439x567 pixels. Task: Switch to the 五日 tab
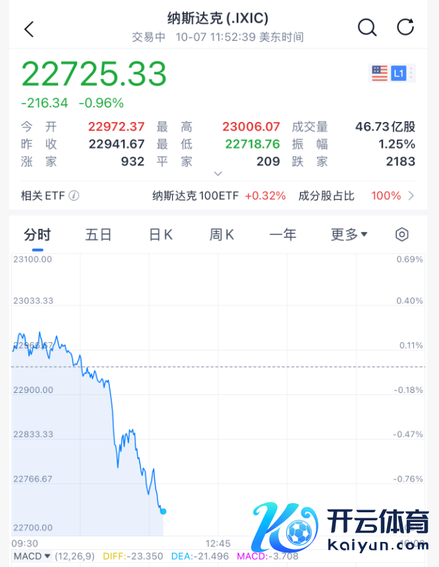point(98,234)
